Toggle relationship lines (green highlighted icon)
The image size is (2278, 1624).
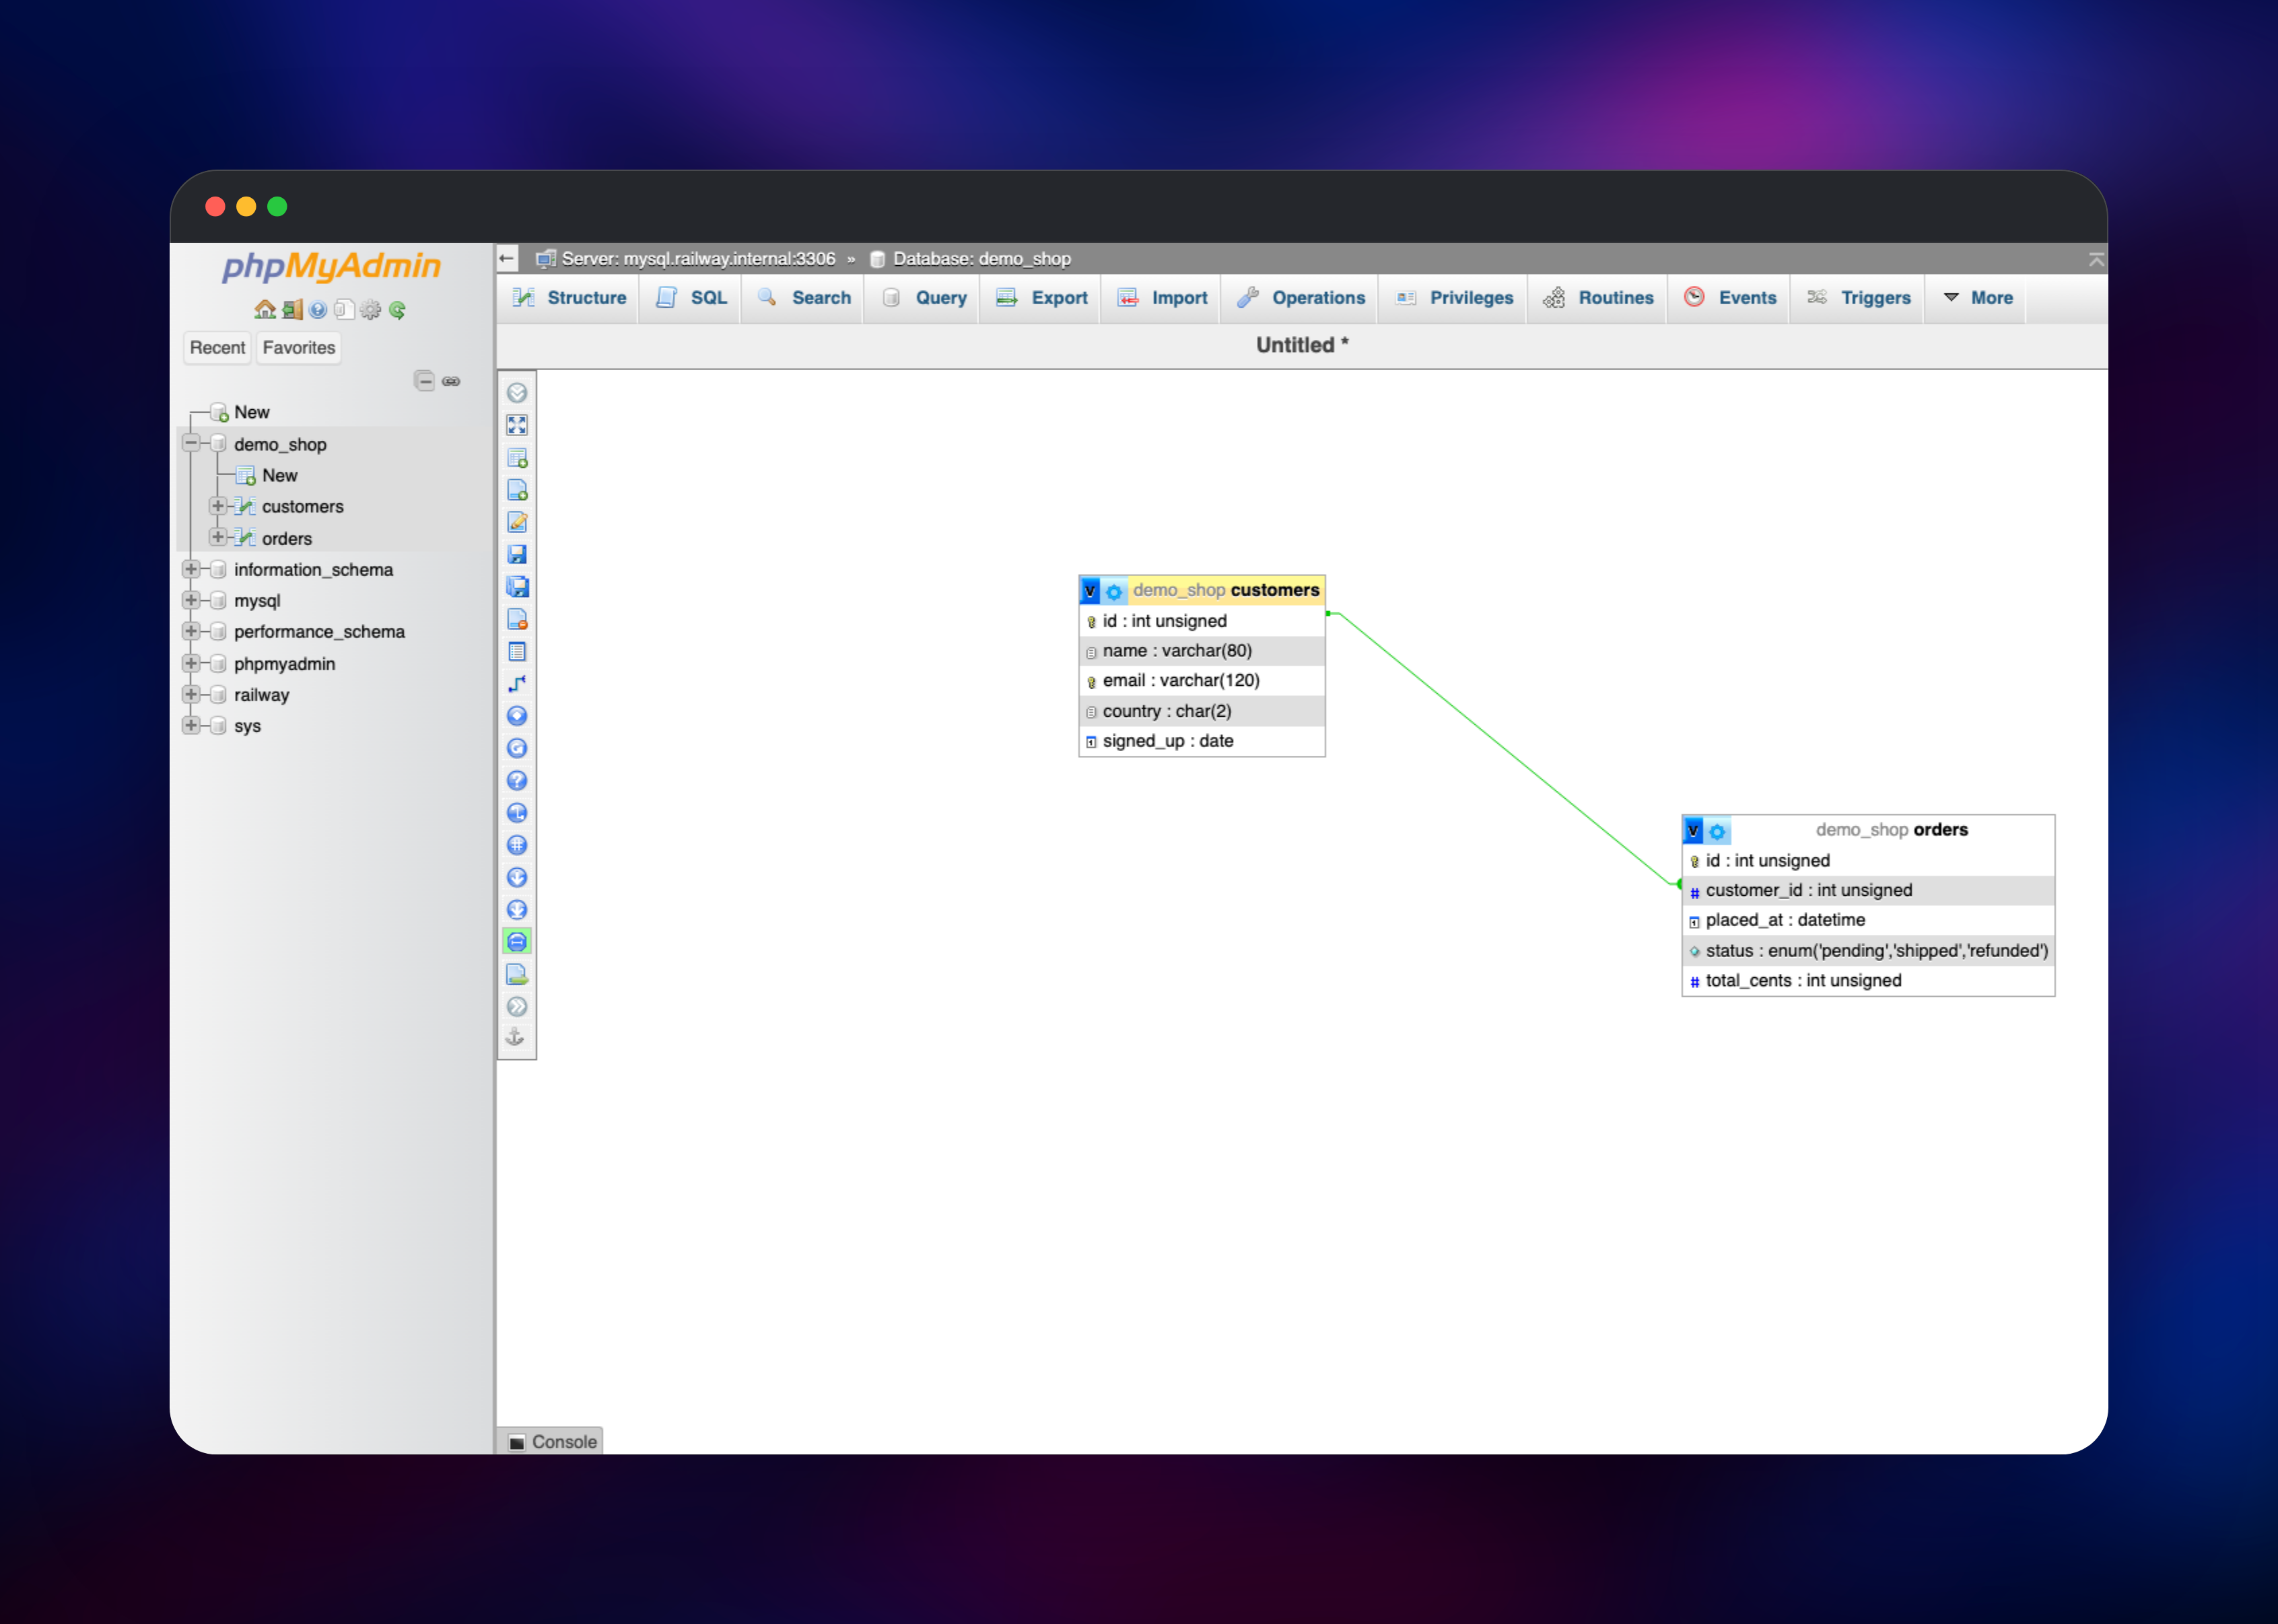pos(517,942)
